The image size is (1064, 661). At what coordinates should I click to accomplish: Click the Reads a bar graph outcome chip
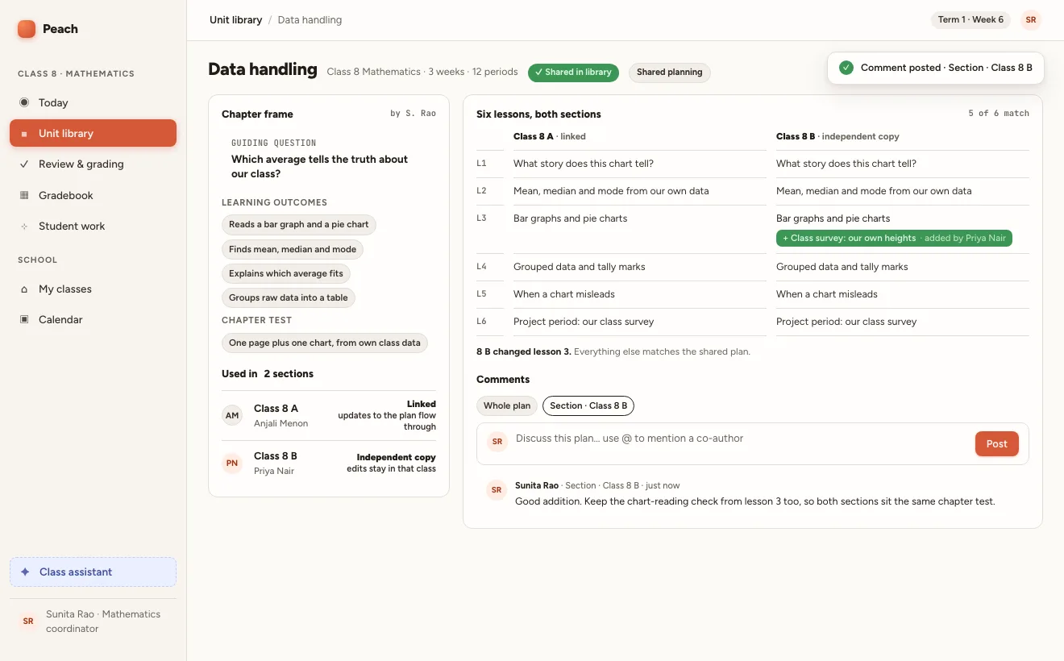click(299, 225)
